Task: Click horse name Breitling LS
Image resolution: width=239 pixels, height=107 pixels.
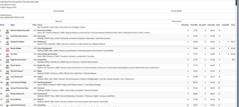Action: 42,42
